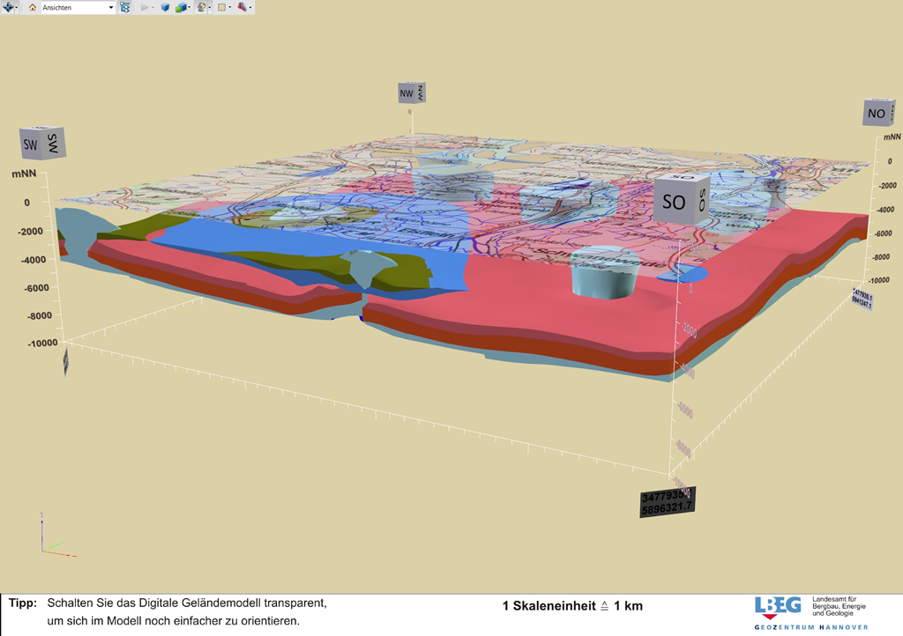The height and width of the screenshot is (636, 903).
Task: Toggle the model tree panel icon
Action: pos(124,7)
